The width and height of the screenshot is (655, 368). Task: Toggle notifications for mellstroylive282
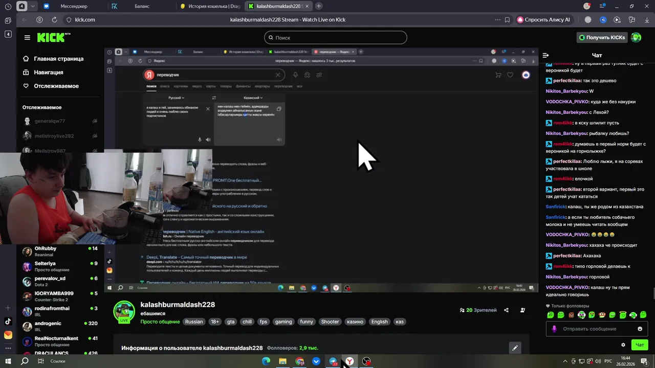(x=95, y=136)
